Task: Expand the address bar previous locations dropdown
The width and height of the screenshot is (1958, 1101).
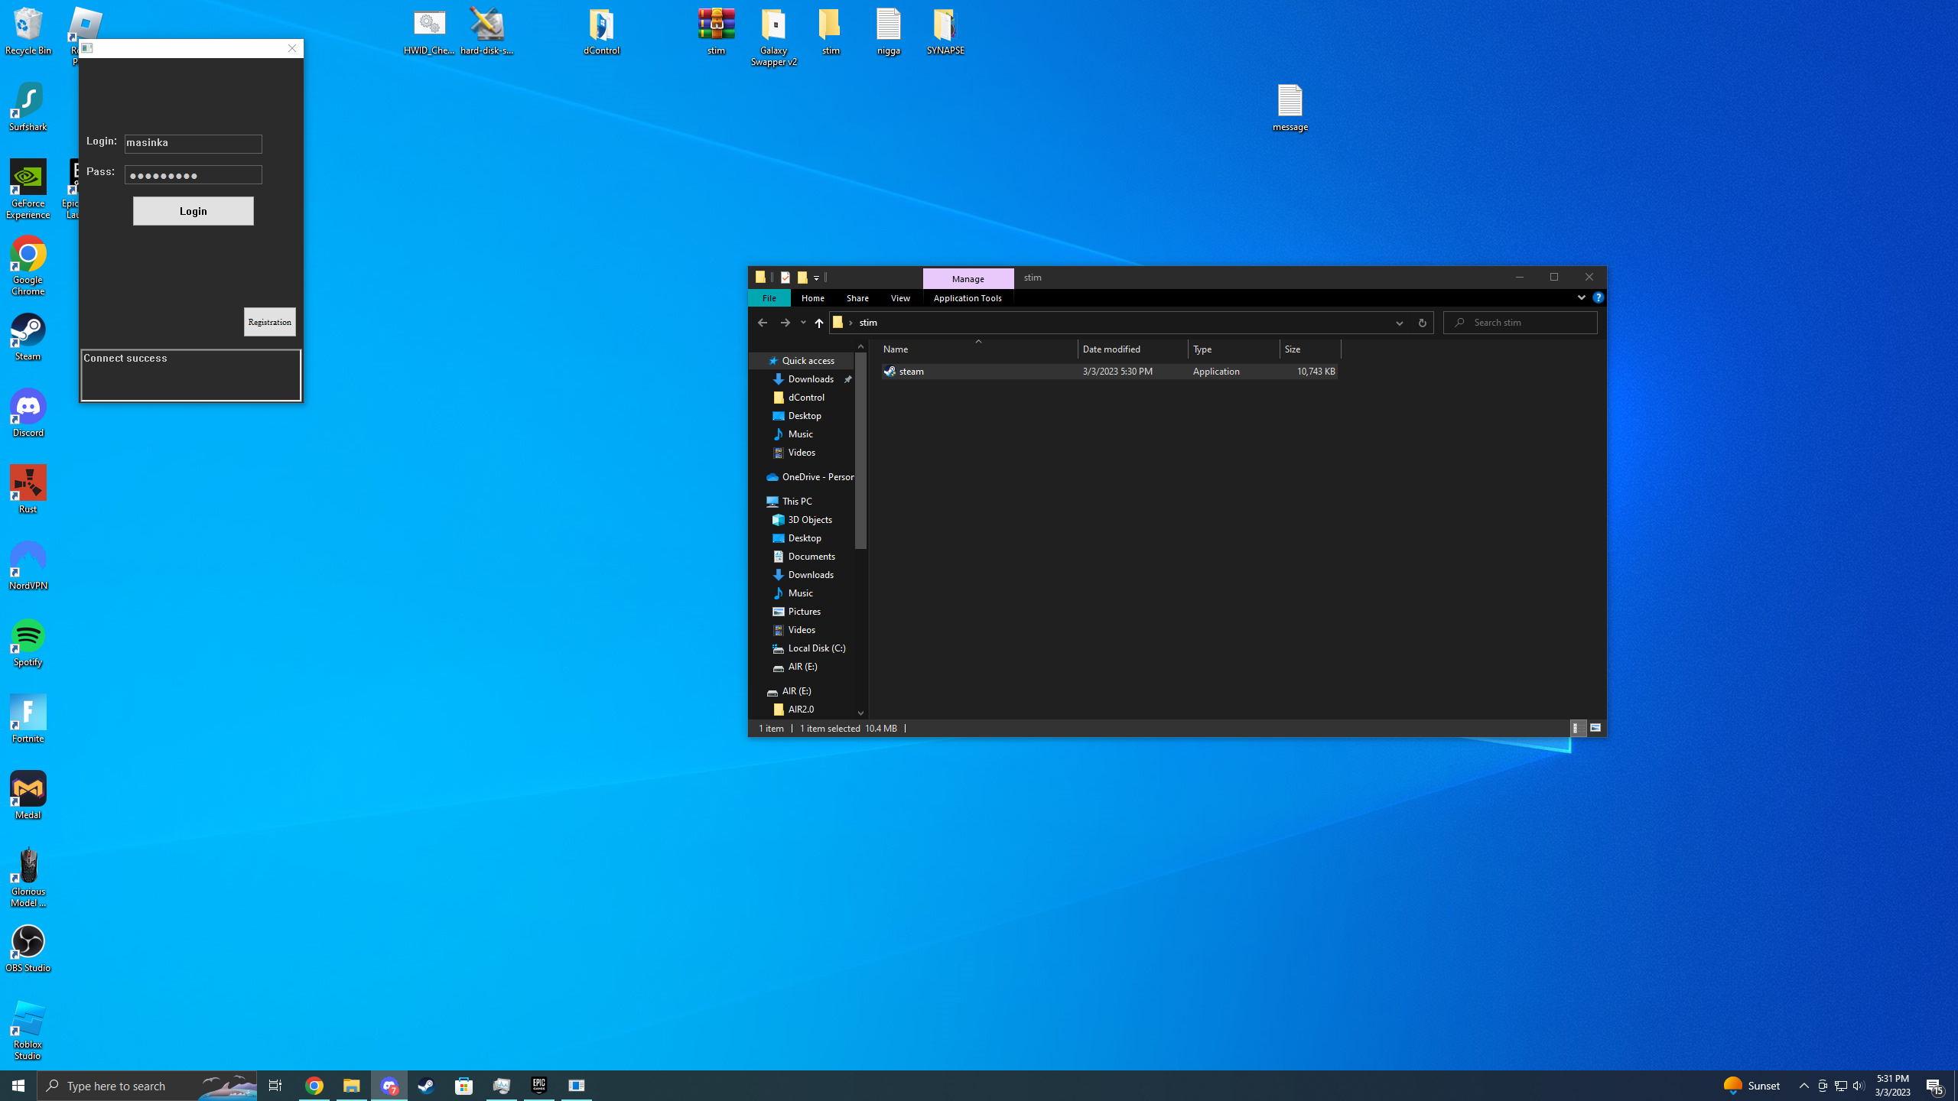Action: point(1399,323)
